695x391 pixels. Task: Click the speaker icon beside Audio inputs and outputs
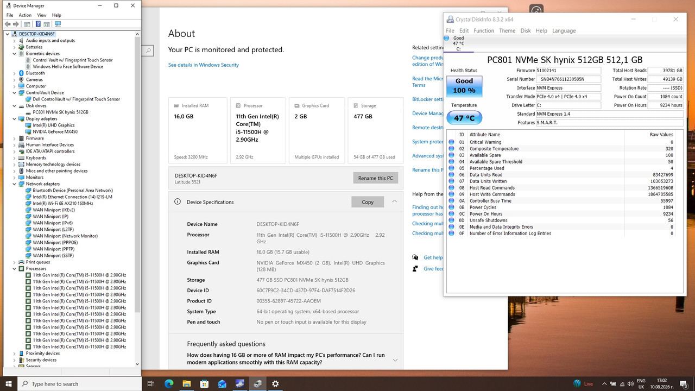21,41
